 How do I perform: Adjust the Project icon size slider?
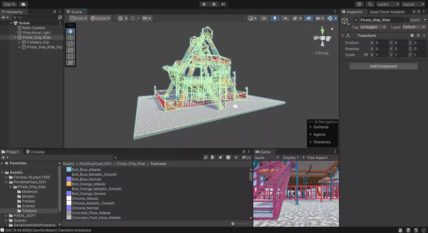pos(240,224)
